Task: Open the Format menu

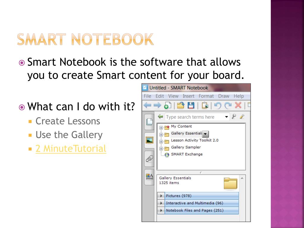Action: [x=206, y=96]
